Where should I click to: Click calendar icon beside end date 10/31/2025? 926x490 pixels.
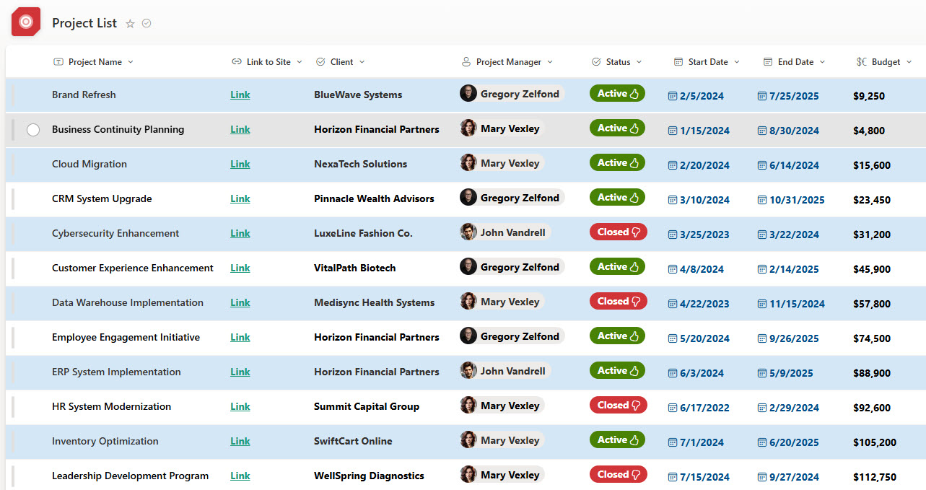pyautogui.click(x=762, y=200)
